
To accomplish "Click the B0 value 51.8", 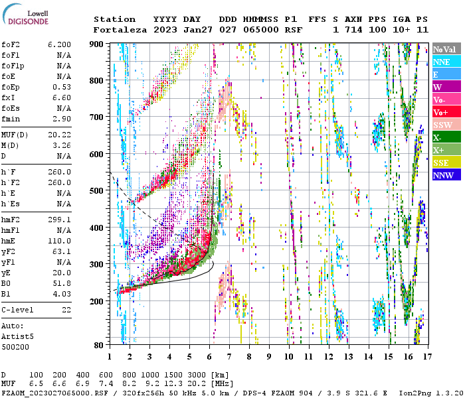I will click(x=62, y=283).
